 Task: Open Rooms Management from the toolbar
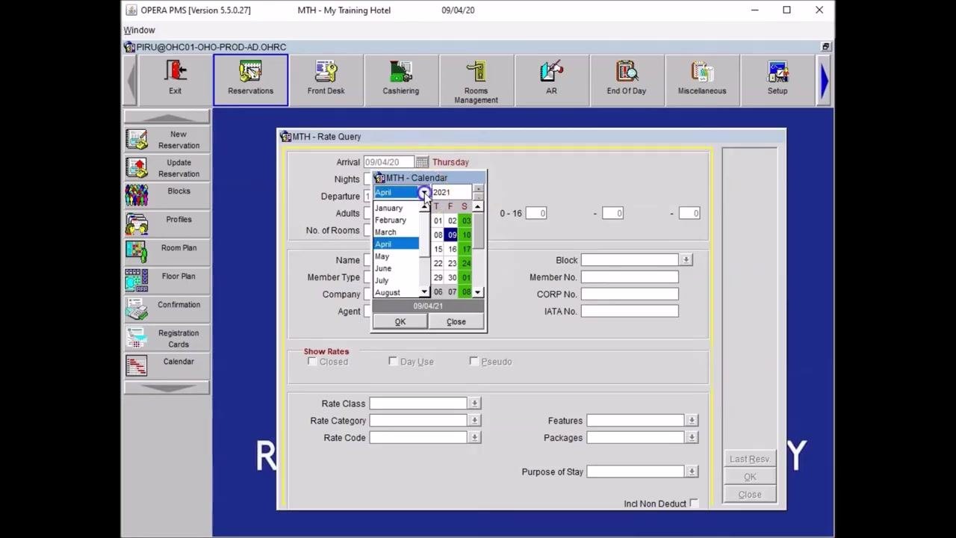[x=476, y=80]
